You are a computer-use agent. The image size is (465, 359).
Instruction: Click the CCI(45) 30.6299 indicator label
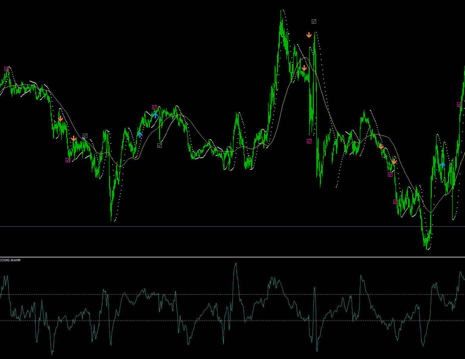(x=10, y=260)
